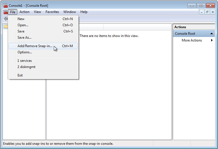Open the View menu
218x149 pixels.
click(37, 12)
